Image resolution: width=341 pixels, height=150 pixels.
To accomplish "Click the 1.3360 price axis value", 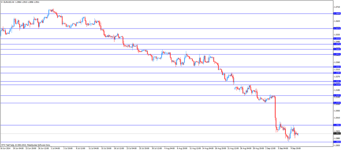I will (337, 62).
